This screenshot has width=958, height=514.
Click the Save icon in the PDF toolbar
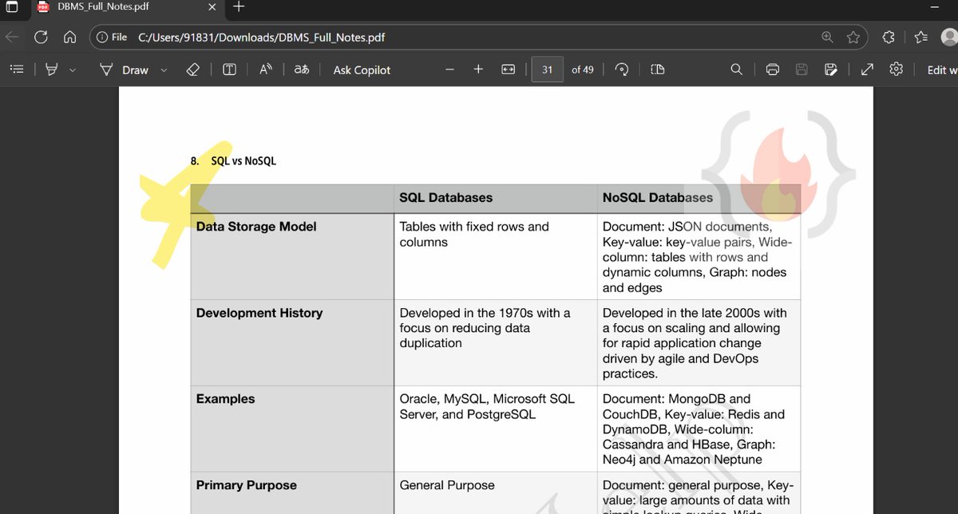click(x=802, y=69)
